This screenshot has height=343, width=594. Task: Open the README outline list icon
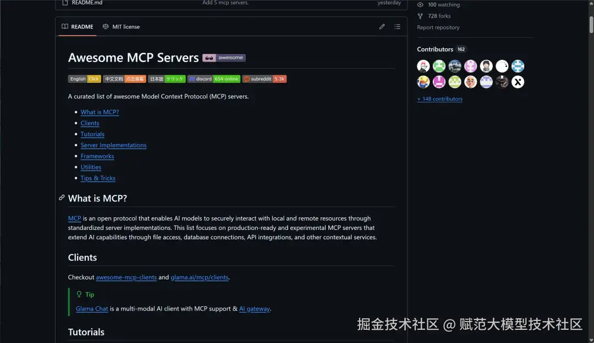[x=397, y=26]
